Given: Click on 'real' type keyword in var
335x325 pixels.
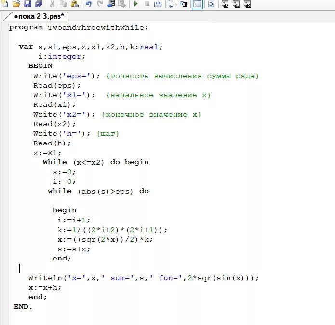Looking at the screenshot, I should pos(149,47).
